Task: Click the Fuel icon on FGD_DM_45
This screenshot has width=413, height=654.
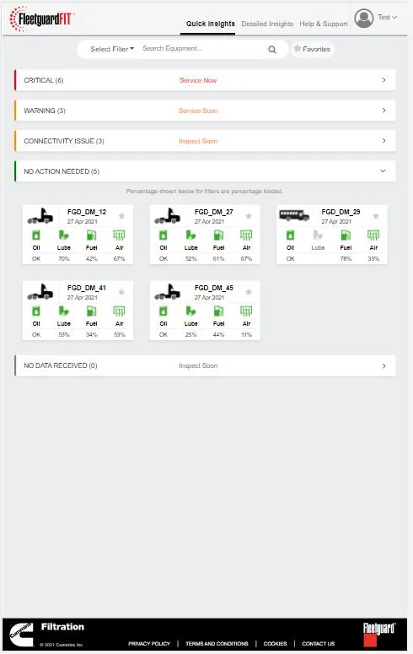Action: click(x=218, y=311)
